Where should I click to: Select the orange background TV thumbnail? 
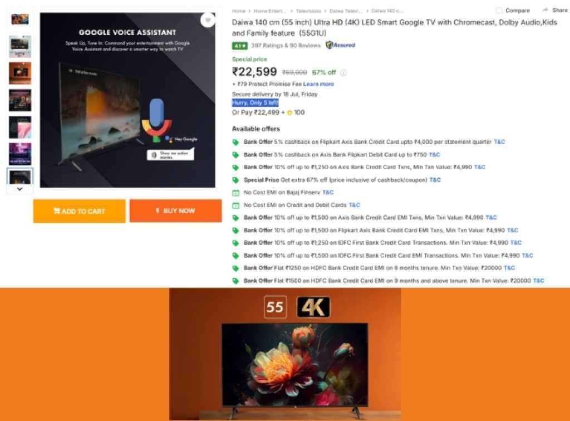pyautogui.click(x=20, y=73)
